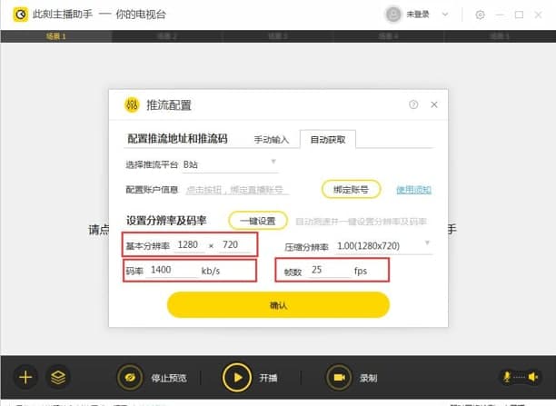This screenshot has width=556, height=406.
Task: Click the 推流配置 dialog logo icon
Action: [132, 105]
